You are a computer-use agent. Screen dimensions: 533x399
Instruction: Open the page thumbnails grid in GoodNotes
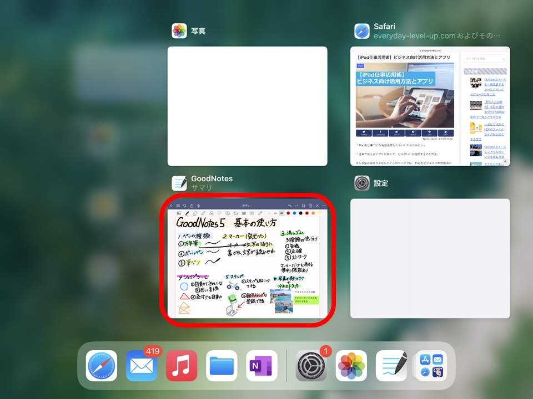(178, 206)
